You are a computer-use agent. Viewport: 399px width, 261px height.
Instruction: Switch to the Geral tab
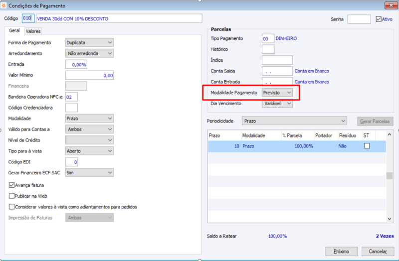pyautogui.click(x=14, y=30)
